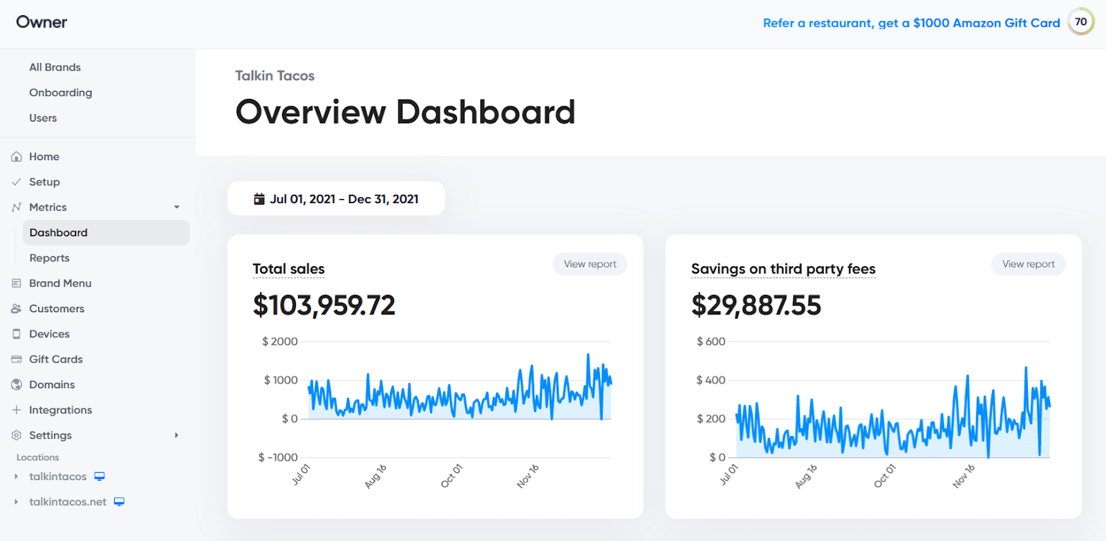The height and width of the screenshot is (541, 1106).
Task: Open All Brands in sidebar
Action: click(x=55, y=67)
